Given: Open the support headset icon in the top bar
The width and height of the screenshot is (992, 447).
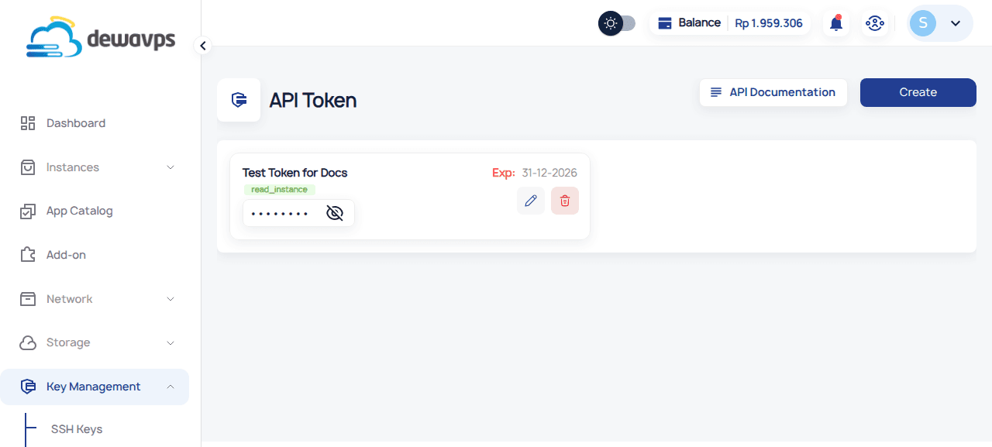Looking at the screenshot, I should 875,22.
